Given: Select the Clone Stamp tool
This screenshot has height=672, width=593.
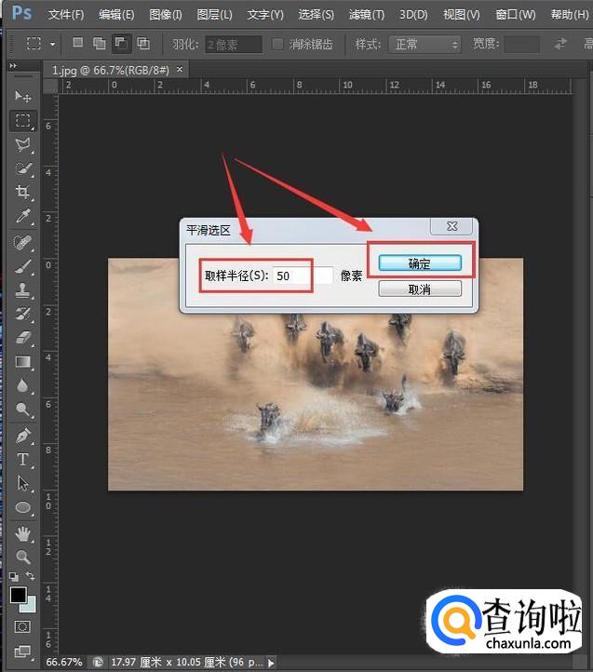Looking at the screenshot, I should [x=23, y=289].
